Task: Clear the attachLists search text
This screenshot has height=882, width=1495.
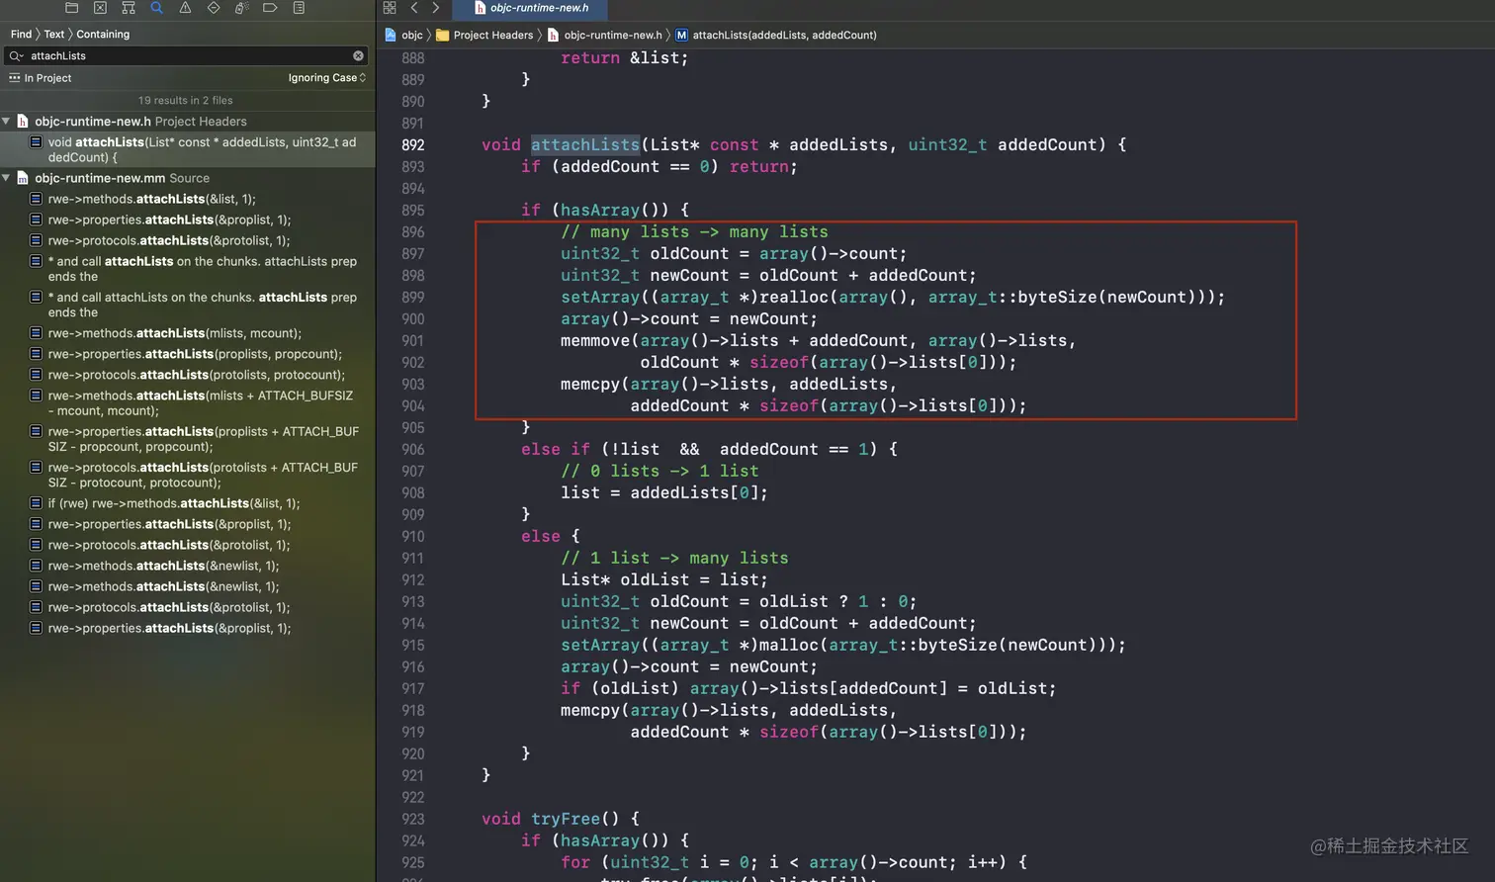Action: [358, 56]
